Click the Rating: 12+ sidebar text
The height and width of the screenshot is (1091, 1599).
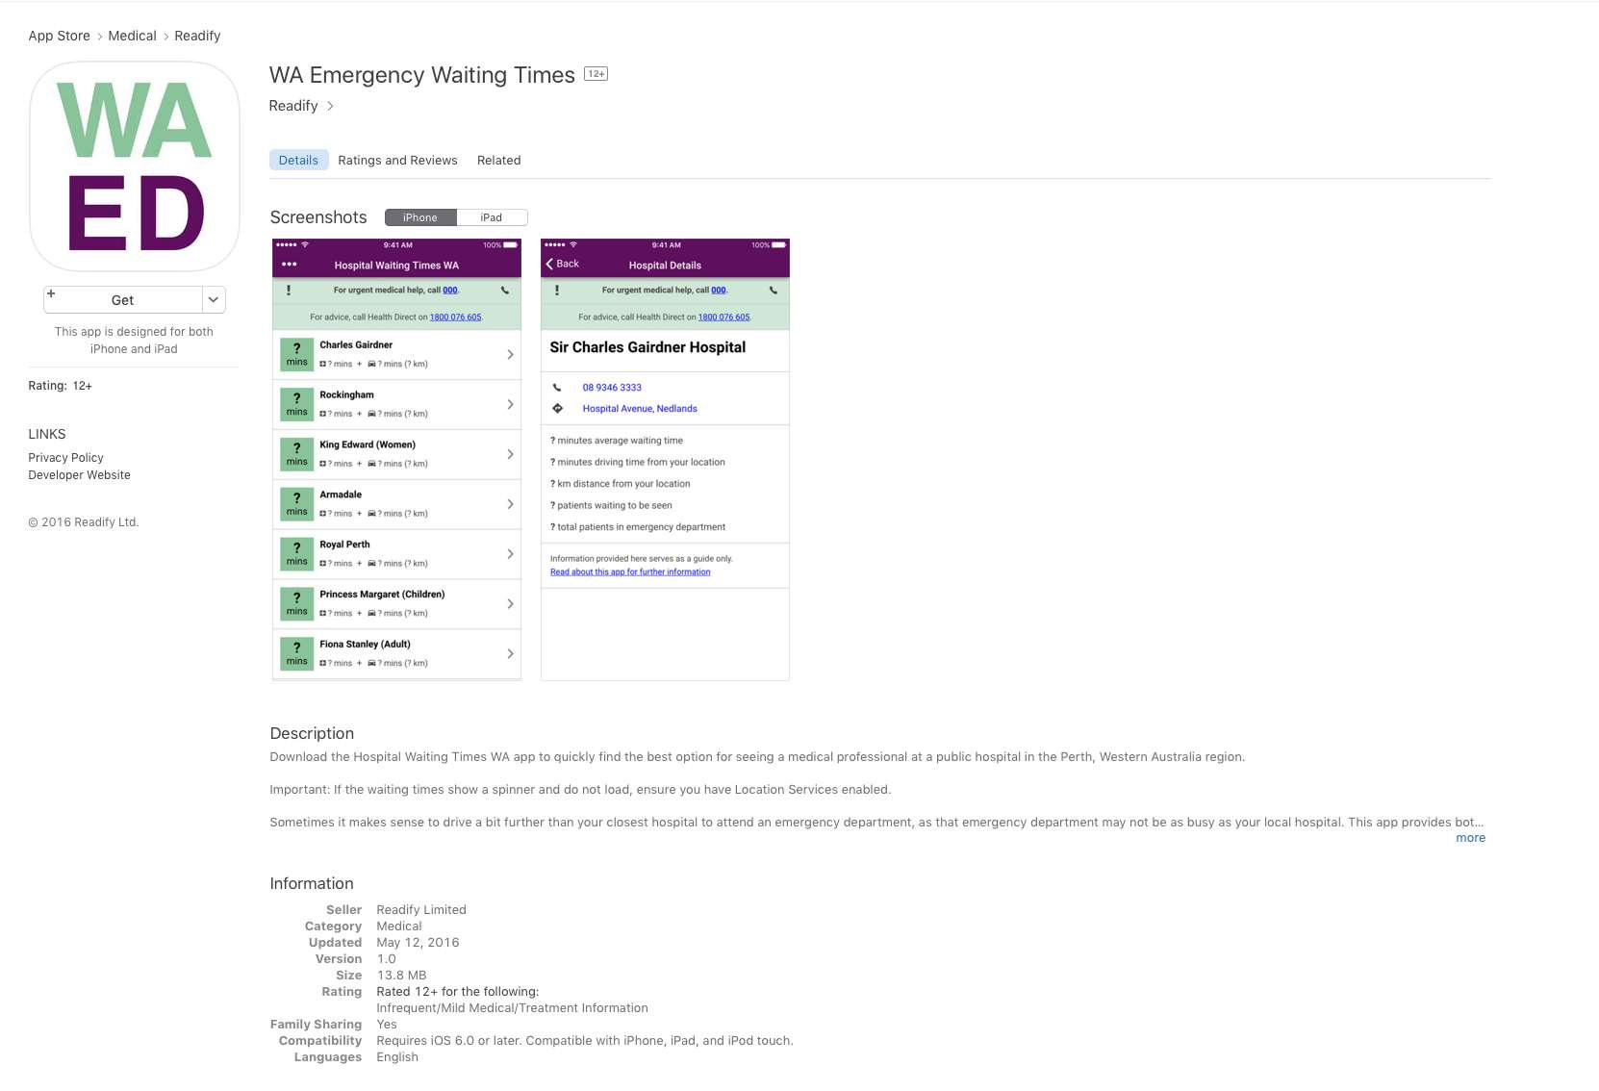60,386
